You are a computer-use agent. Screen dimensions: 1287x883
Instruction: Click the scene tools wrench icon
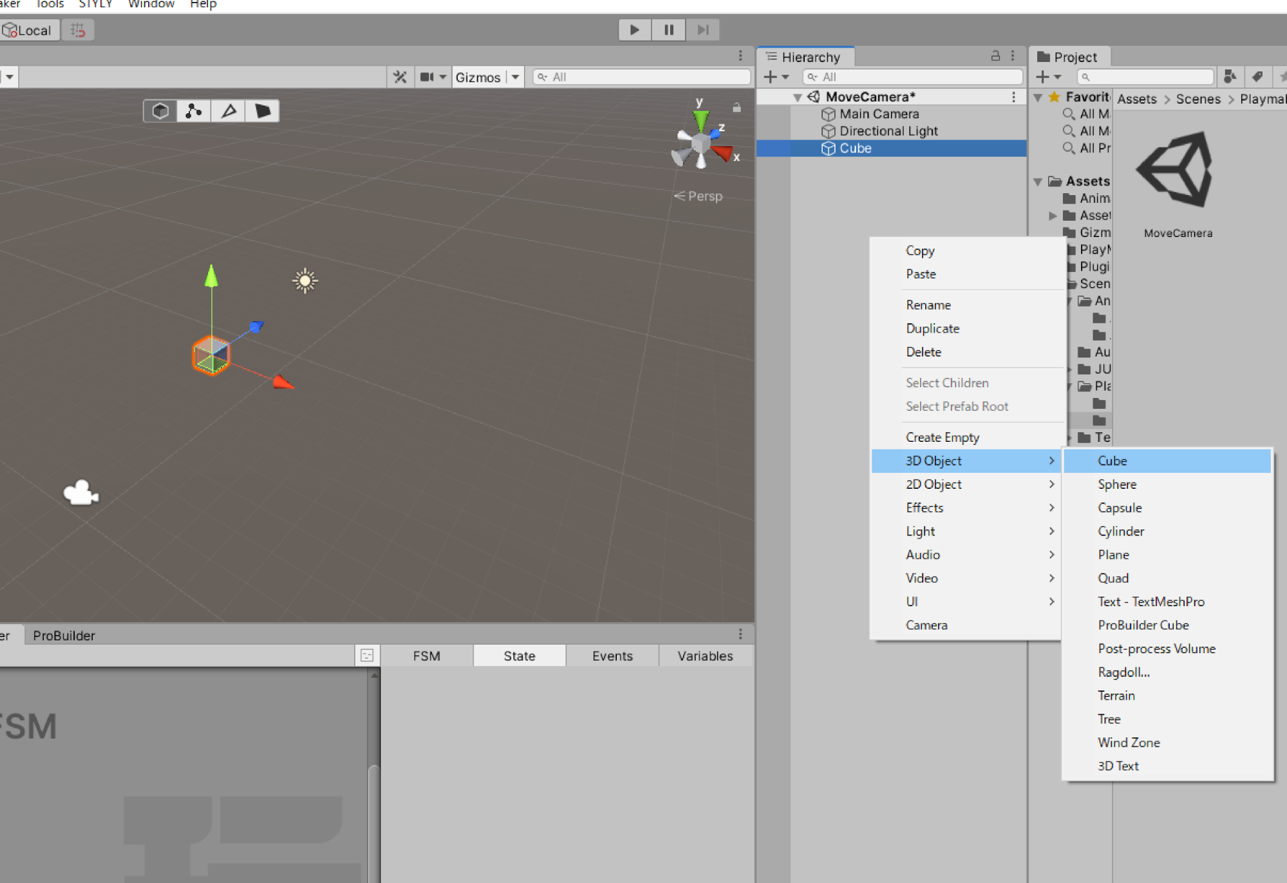(400, 77)
